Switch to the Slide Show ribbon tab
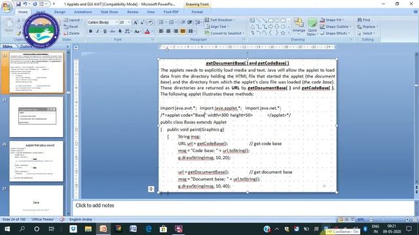The image size is (419, 235). point(109,12)
